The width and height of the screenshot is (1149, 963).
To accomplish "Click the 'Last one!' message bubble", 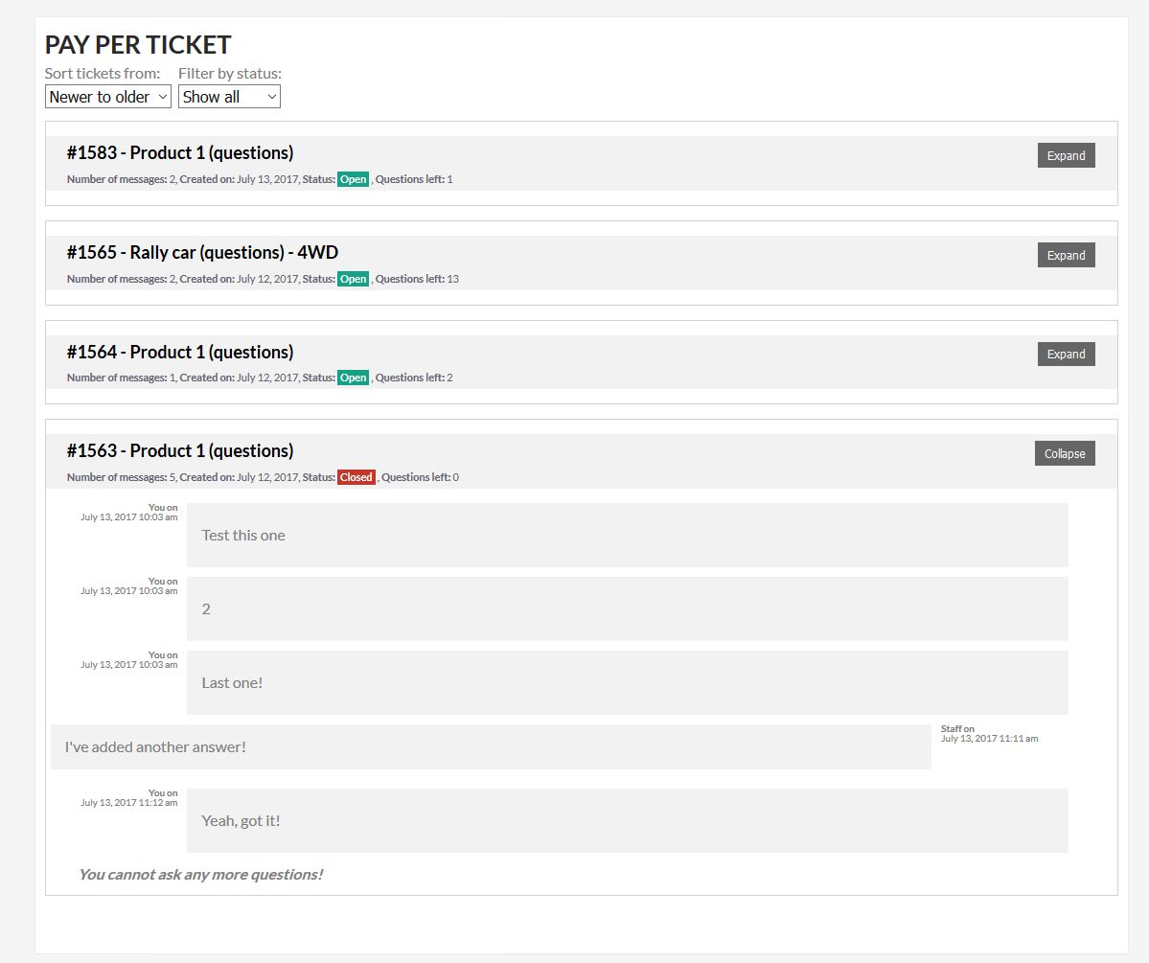I will pyautogui.click(x=232, y=683).
